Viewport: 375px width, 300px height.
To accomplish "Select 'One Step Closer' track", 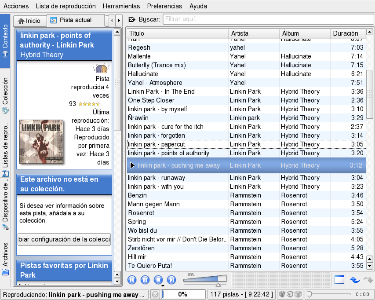I will tap(246, 100).
